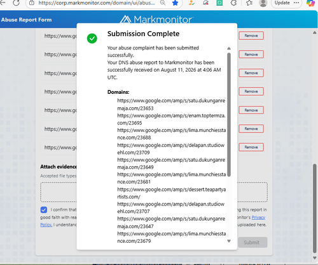Click the blue favorites star icon
Viewport: 318px width, 265px height.
point(175,3)
